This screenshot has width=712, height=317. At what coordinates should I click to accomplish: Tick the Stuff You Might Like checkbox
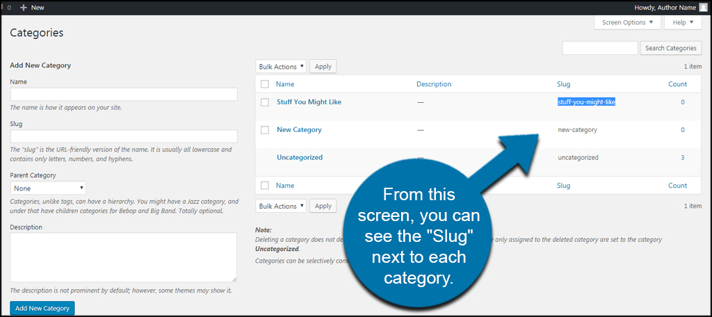[264, 102]
